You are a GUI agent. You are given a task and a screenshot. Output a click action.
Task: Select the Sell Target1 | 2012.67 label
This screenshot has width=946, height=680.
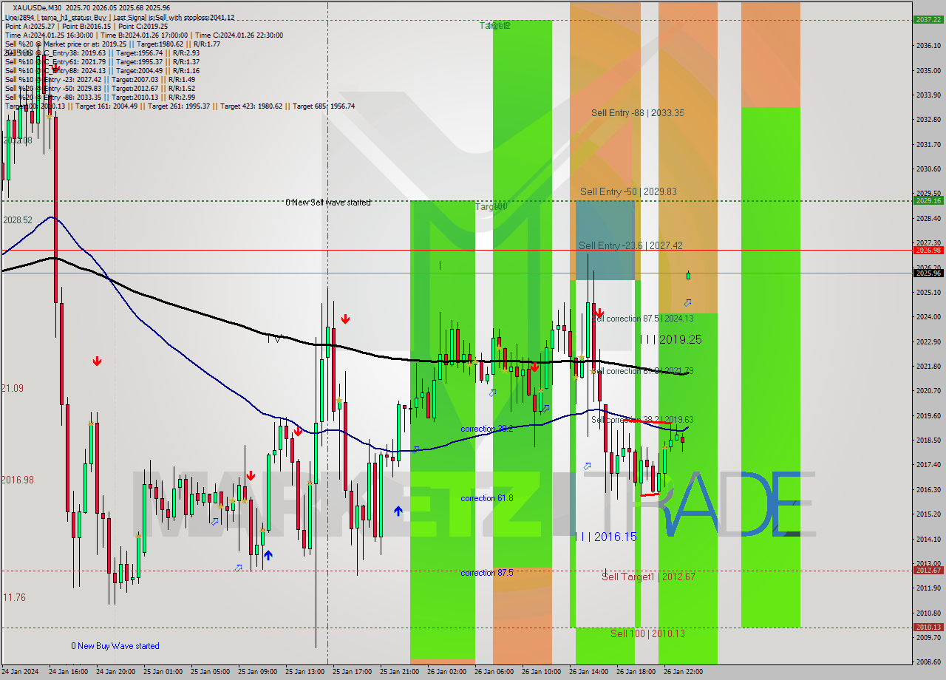648,577
